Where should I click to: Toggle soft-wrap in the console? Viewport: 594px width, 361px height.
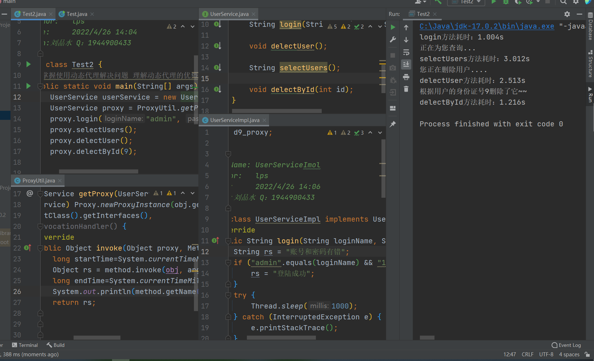coord(406,52)
